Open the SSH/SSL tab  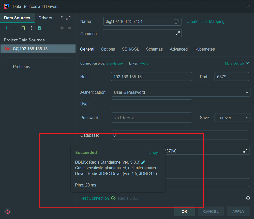click(130, 49)
